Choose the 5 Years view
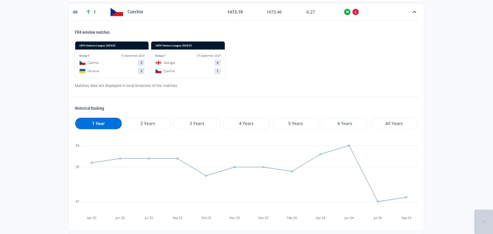 point(295,124)
